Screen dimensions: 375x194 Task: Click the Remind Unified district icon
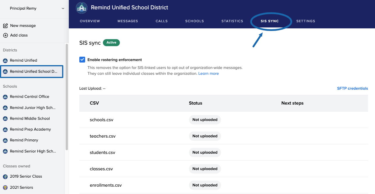[x=5, y=60]
